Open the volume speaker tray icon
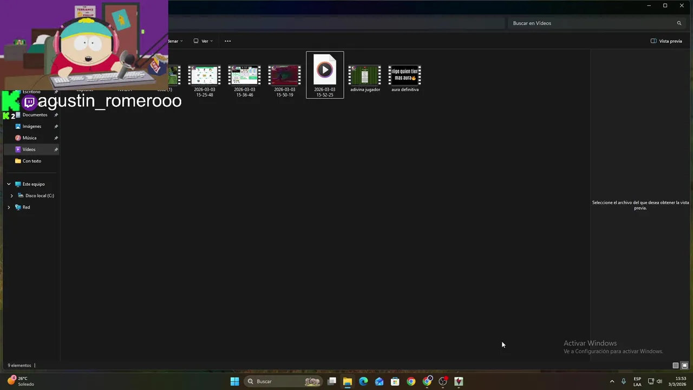Screen dimensions: 693x390 [x=659, y=381]
